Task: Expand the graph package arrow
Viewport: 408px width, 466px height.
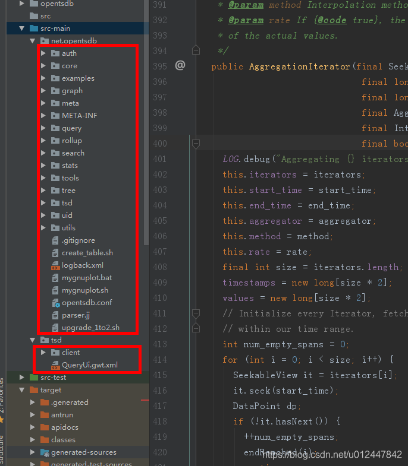Action: click(x=43, y=91)
